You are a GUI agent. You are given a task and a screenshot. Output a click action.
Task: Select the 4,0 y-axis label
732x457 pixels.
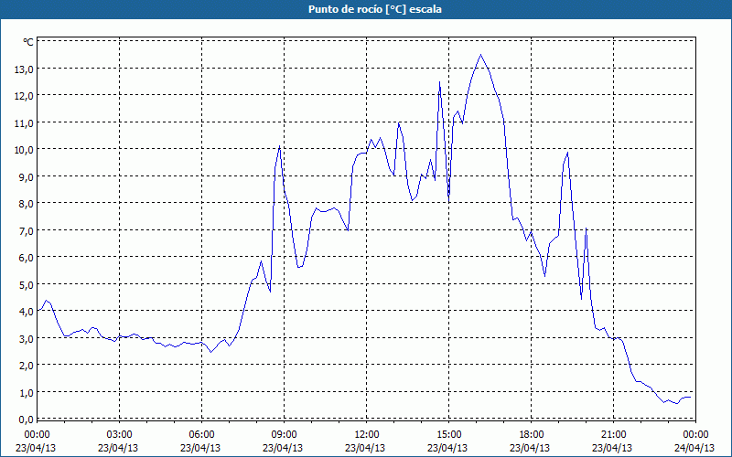pyautogui.click(x=26, y=312)
